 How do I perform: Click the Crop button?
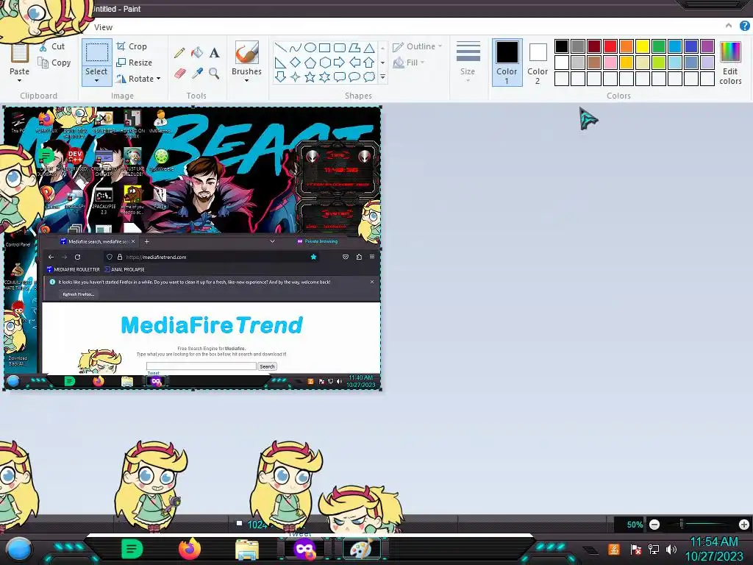tap(132, 46)
